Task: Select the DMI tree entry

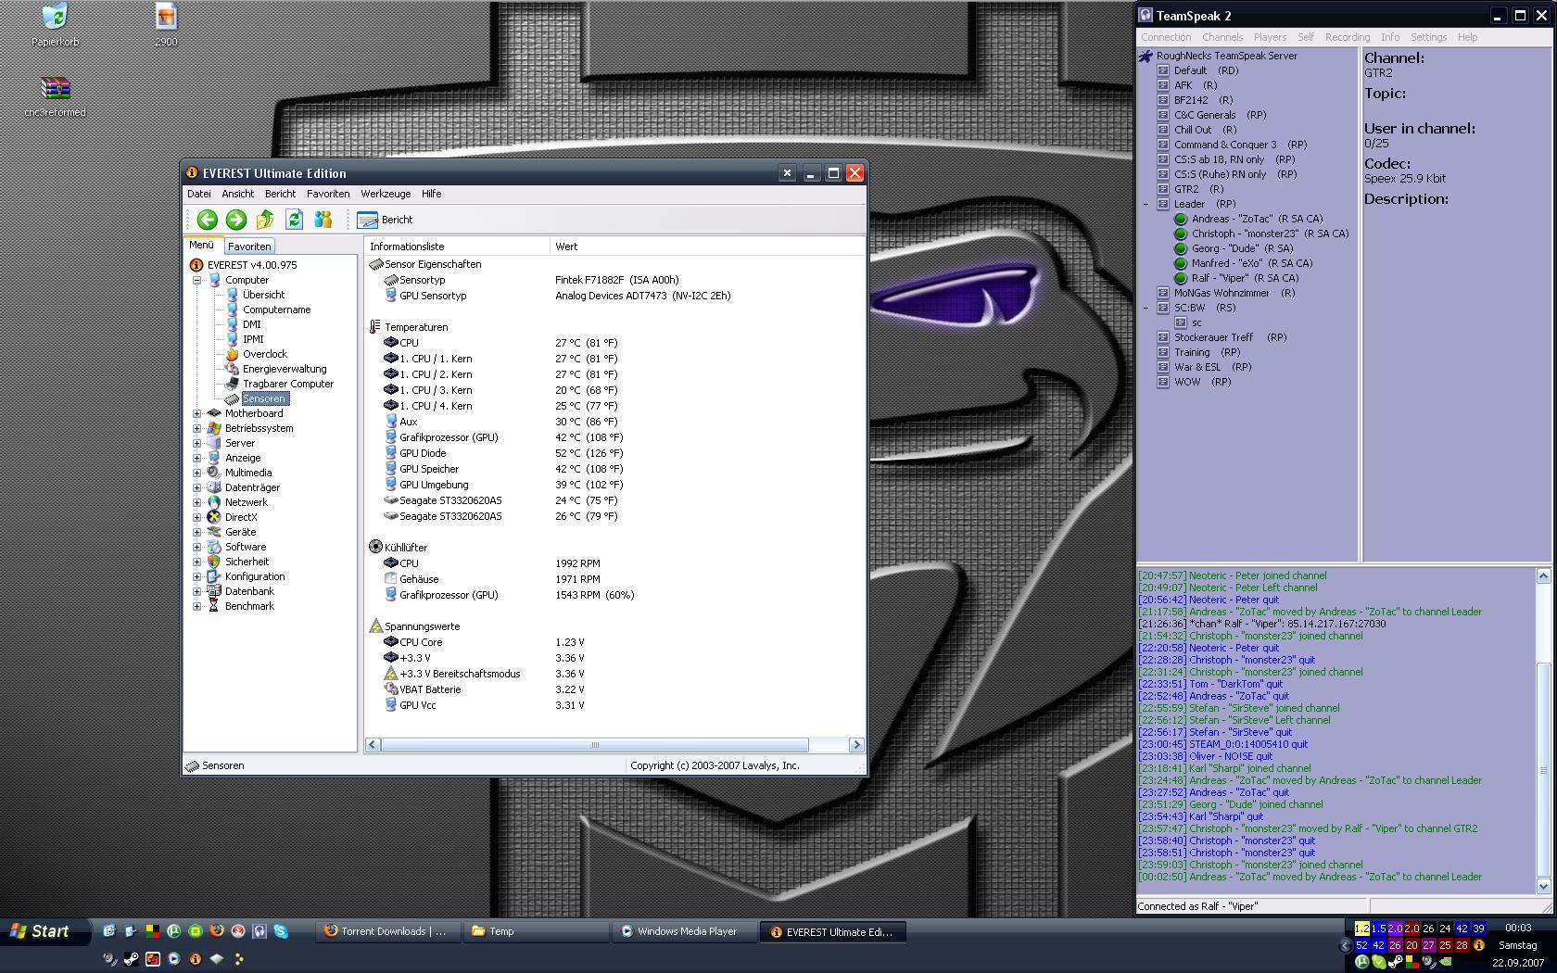Action: point(251,324)
